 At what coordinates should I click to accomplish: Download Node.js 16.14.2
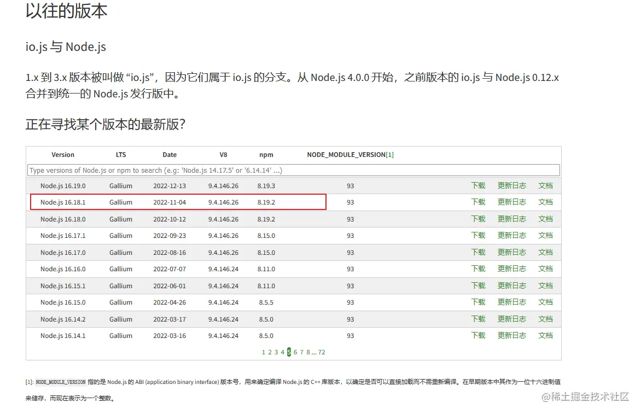[478, 319]
